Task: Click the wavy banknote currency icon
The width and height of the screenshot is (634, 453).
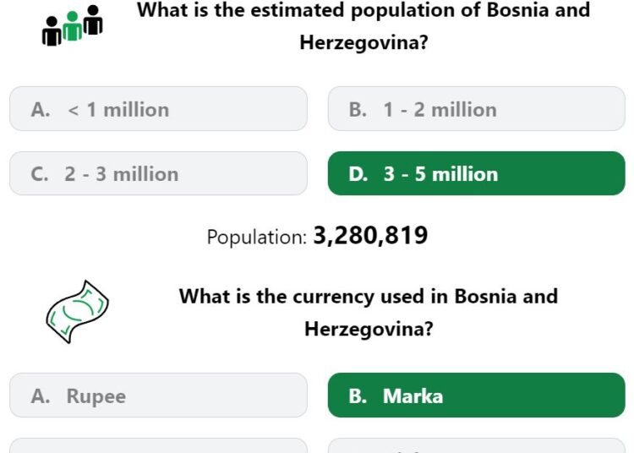Action: (77, 312)
